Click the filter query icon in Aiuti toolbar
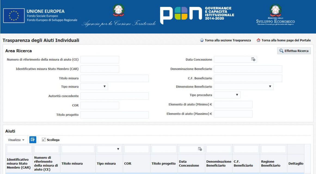Viewport: 316px width, 174px height. [x=33, y=140]
